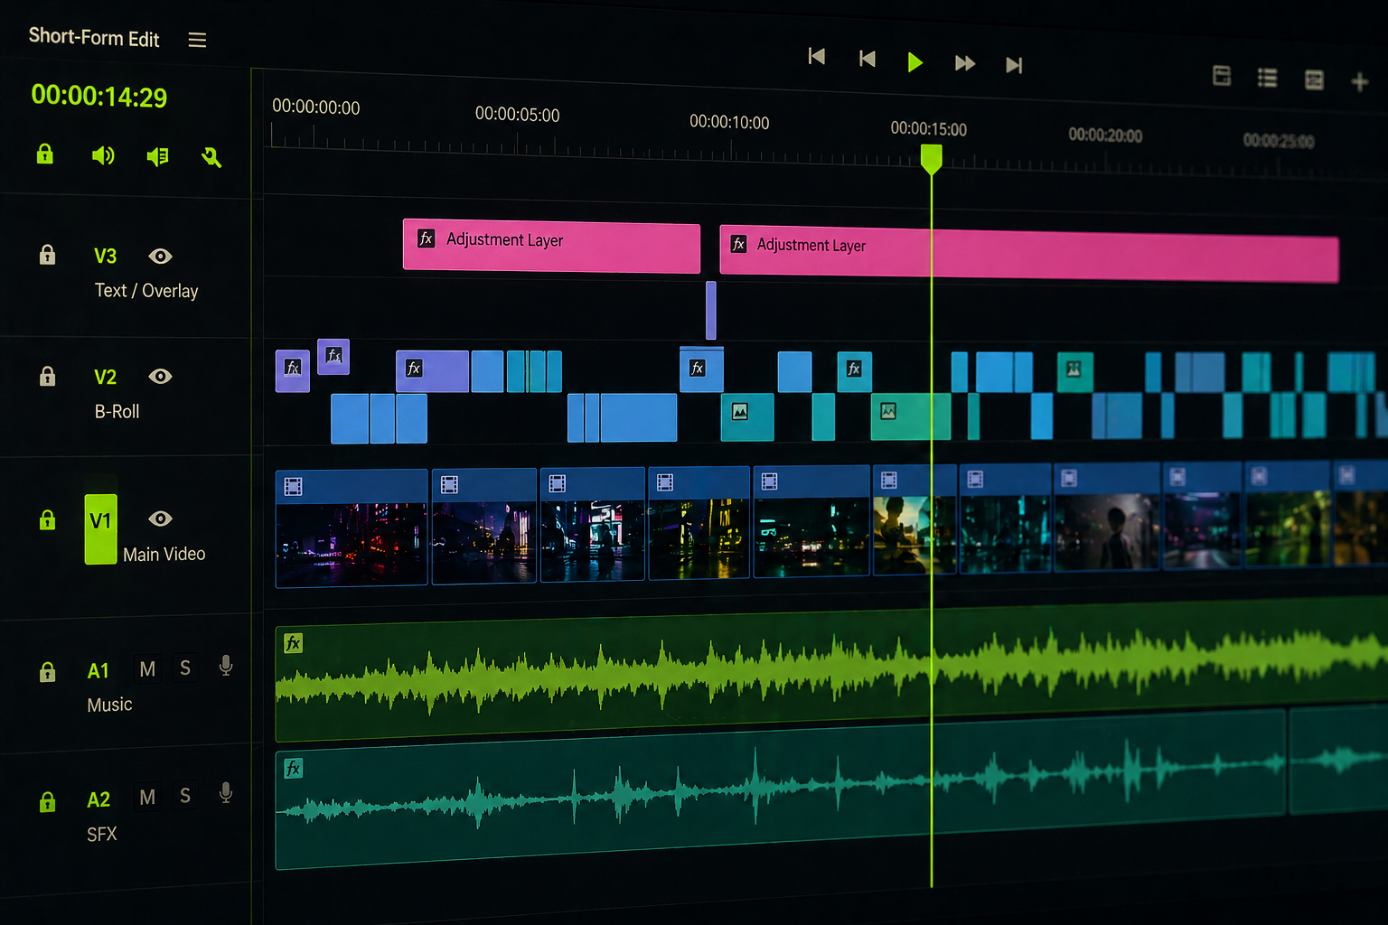The width and height of the screenshot is (1388, 925).
Task: Click ruler at 00:00:05:00
Action: pos(518,115)
